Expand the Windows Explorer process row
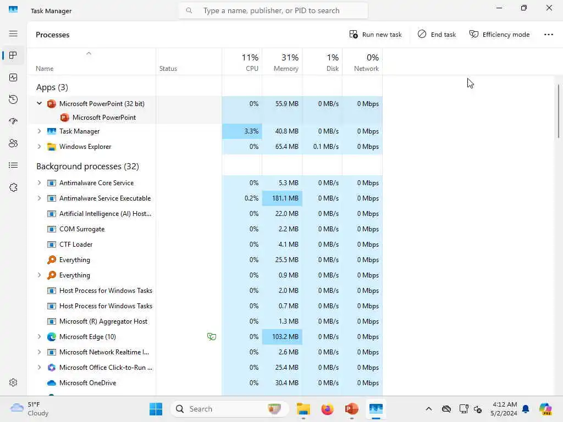The image size is (563, 422). click(x=39, y=146)
